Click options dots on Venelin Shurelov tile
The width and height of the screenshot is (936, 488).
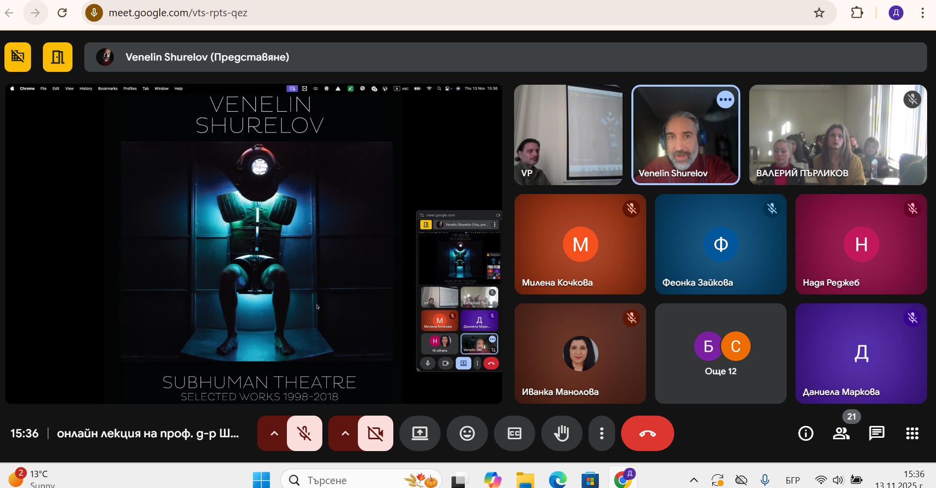click(x=725, y=99)
